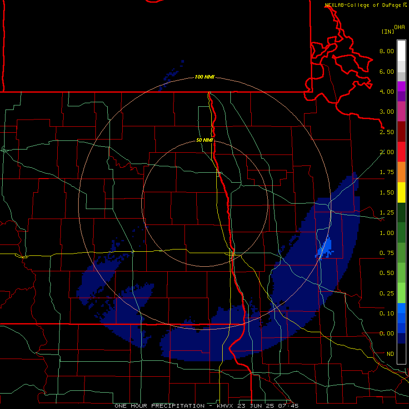Click the NEXLAB-College of DuPage label
The height and width of the screenshot is (409, 409).
363,5
